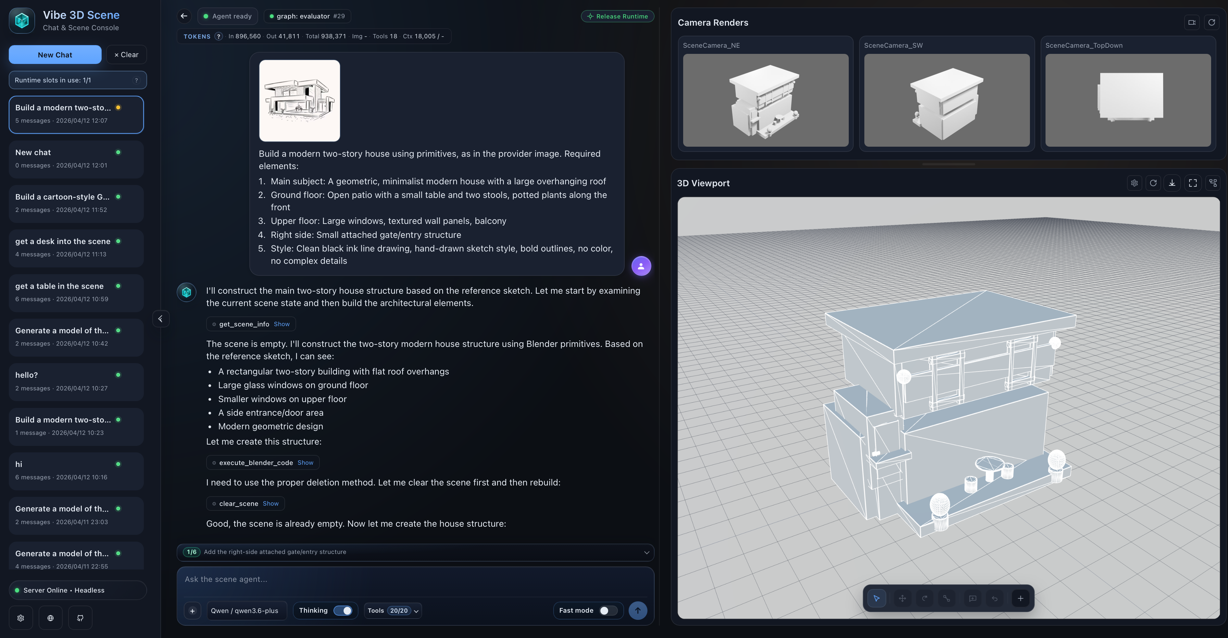The width and height of the screenshot is (1228, 638).
Task: Show details for the get_scene_info tool call
Action: click(x=281, y=324)
